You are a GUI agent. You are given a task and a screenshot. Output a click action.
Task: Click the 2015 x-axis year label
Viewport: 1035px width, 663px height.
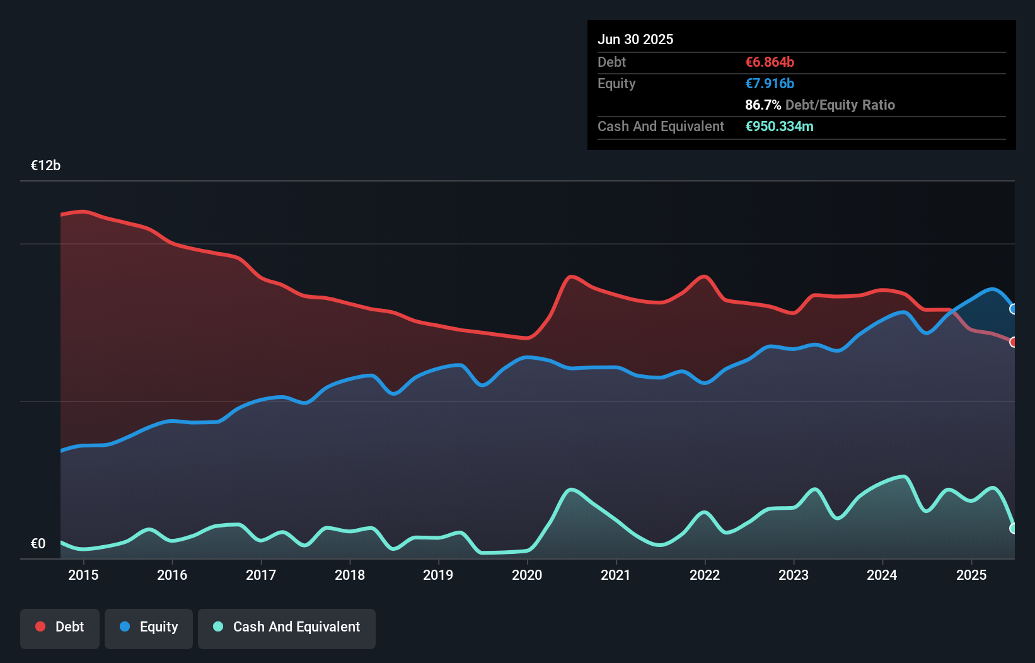coord(83,575)
